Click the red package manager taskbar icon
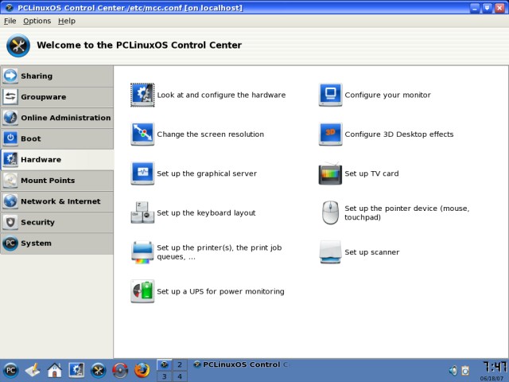This screenshot has height=382, width=509. coord(120,370)
